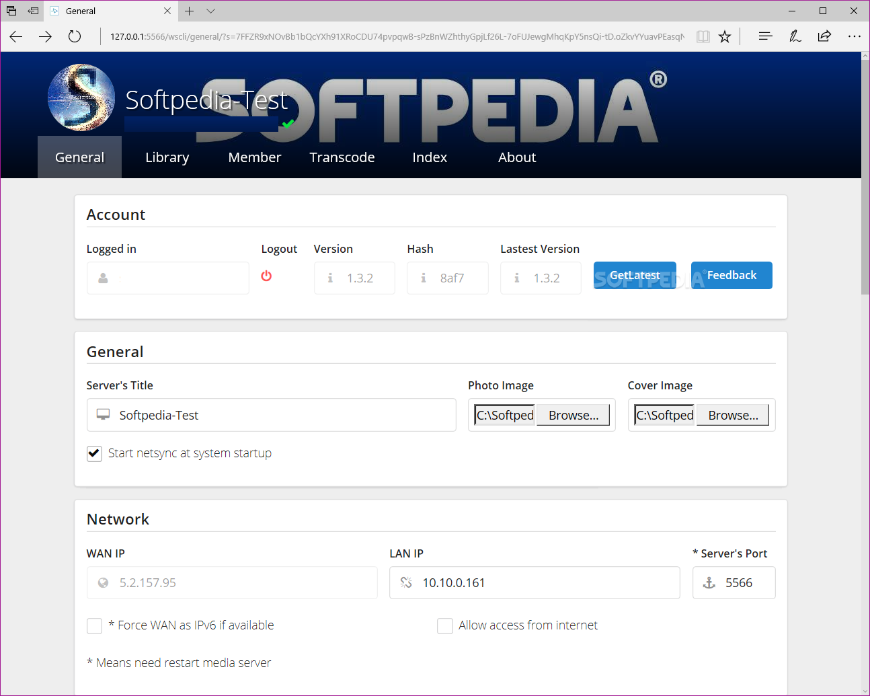Click the Server's Title input field
This screenshot has height=696, width=870.
[x=272, y=415]
